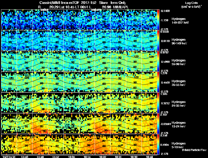Select the 'Hydrogen 35-55 keV' row label
This screenshot has height=158, width=208.
click(x=178, y=83)
